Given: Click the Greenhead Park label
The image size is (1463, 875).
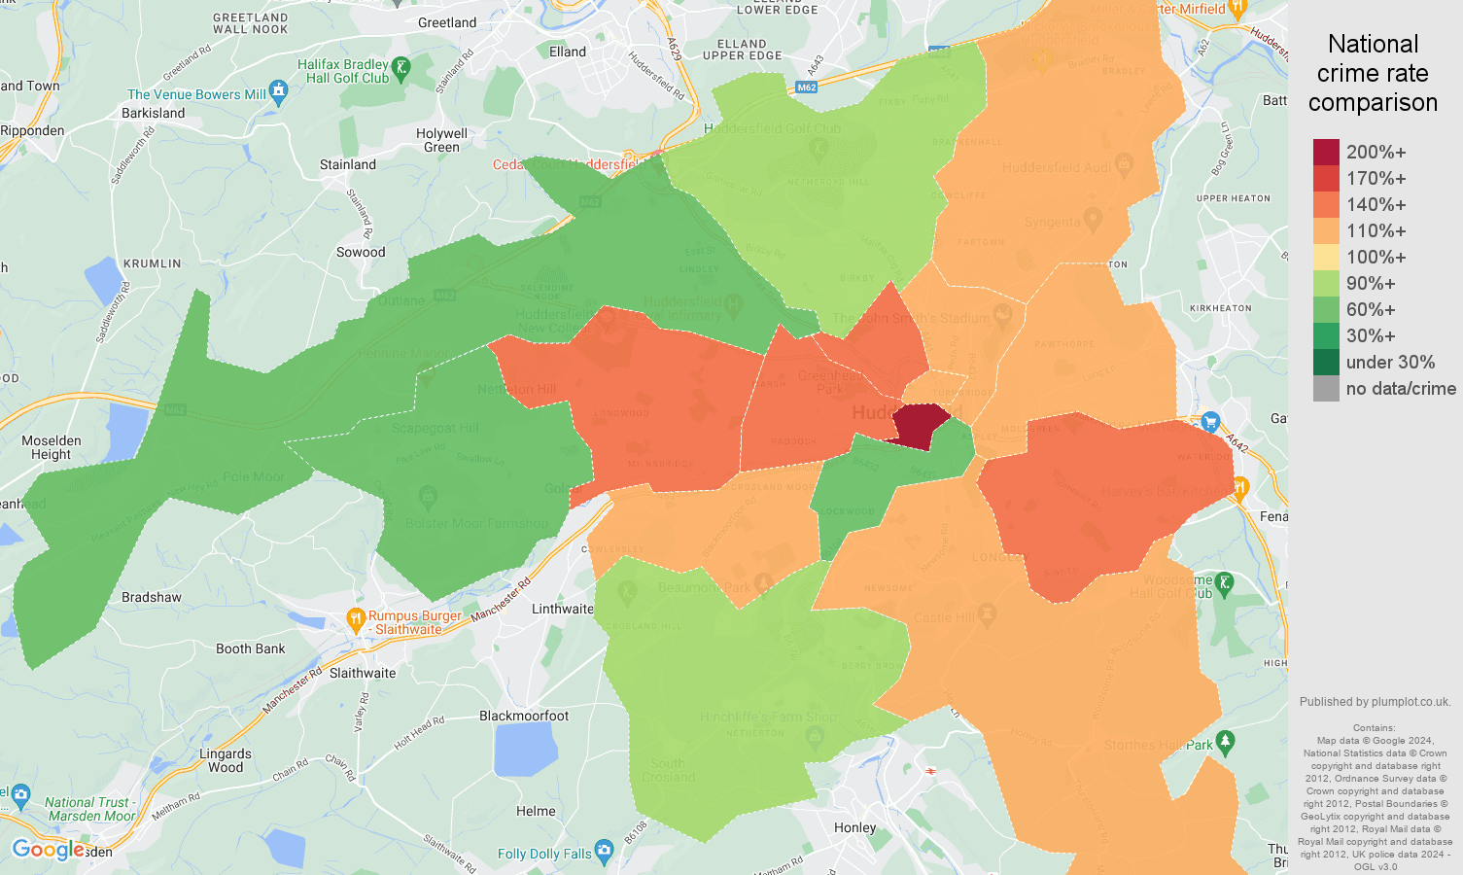Looking at the screenshot, I should [x=828, y=382].
